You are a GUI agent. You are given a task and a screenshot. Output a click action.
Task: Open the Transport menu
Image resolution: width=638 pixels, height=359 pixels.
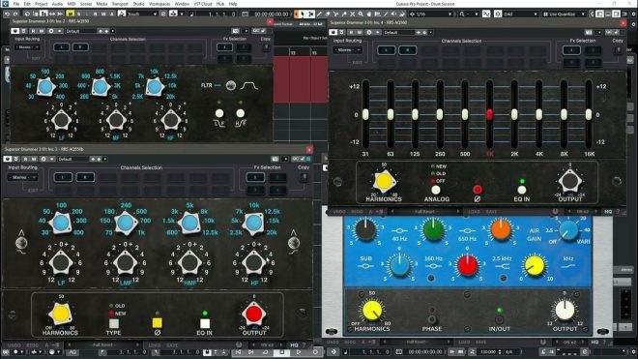click(x=120, y=4)
